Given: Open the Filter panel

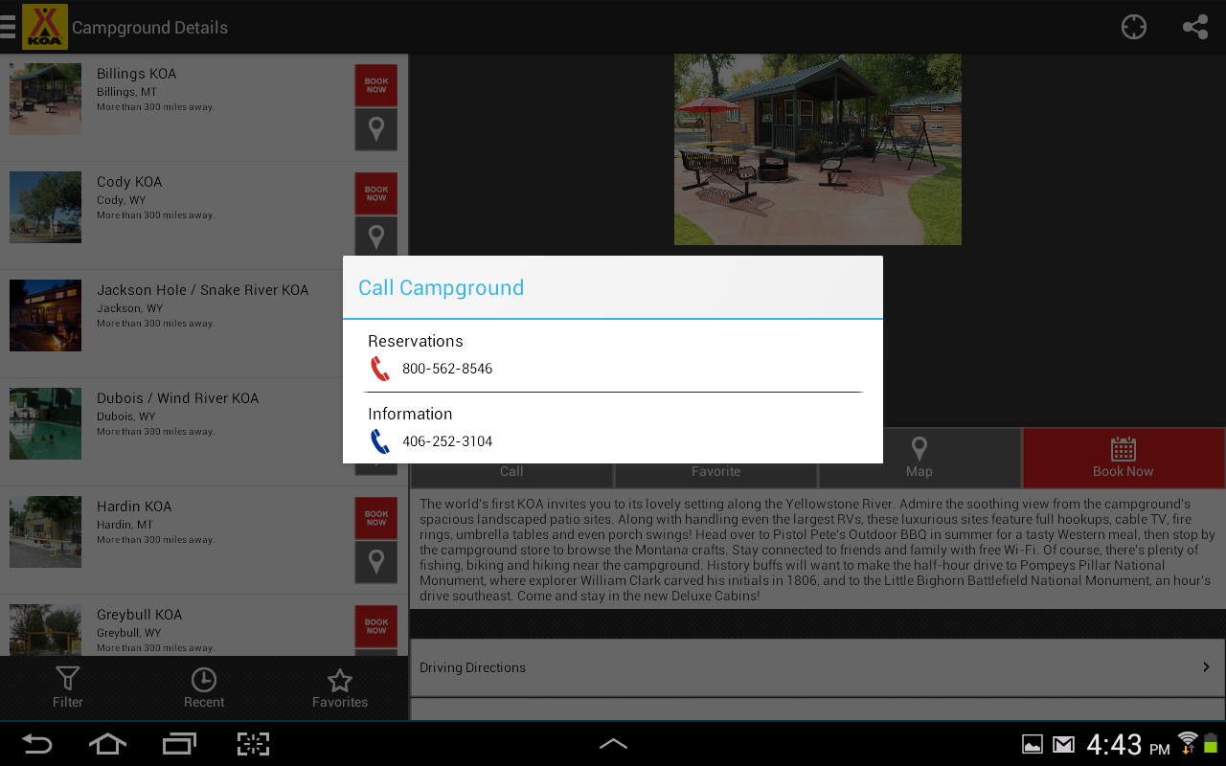Looking at the screenshot, I should (67, 687).
